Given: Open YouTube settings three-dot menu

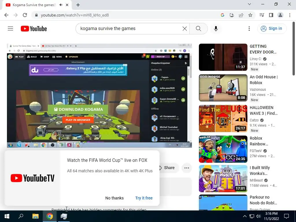Looking at the screenshot, I should coord(249,29).
